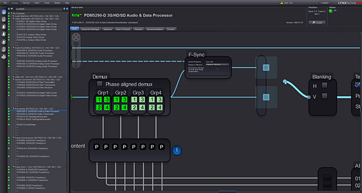Click the rack list icon in left sidebar
This screenshot has height=193, width=362.
(x=4, y=19)
